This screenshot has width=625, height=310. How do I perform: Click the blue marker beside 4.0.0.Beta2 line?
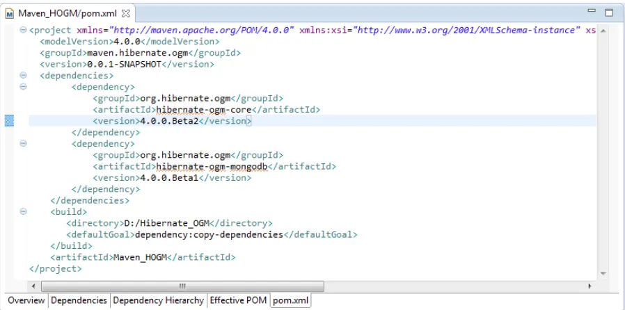(x=9, y=120)
